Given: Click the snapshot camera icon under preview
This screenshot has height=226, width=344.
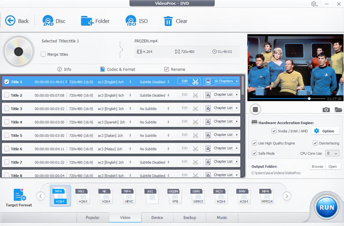Looking at the screenshot, I should pos(326,110).
